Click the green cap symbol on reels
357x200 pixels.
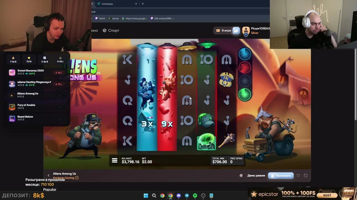tap(206, 121)
